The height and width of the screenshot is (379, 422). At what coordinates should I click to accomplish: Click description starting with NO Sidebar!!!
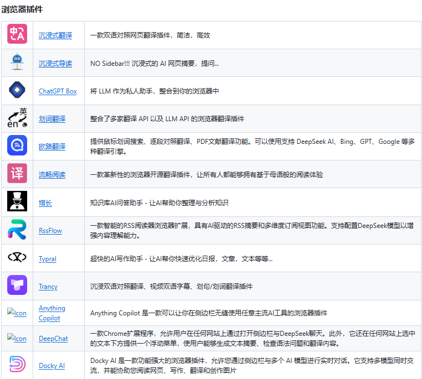pyautogui.click(x=155, y=64)
